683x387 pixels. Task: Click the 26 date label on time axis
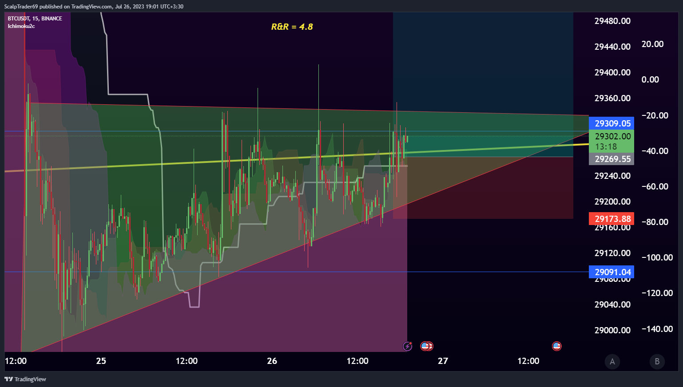pos(272,361)
